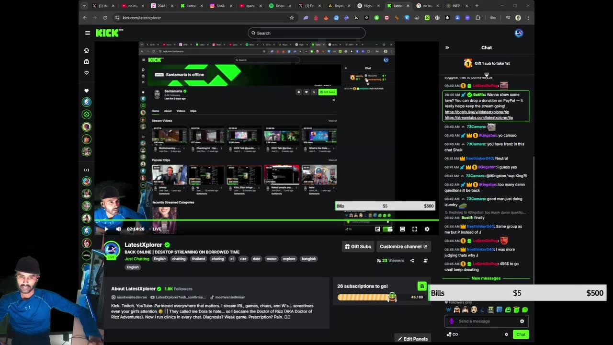The image size is (613, 345).
Task: Click the 1.8K Followers count
Action: coord(178,289)
